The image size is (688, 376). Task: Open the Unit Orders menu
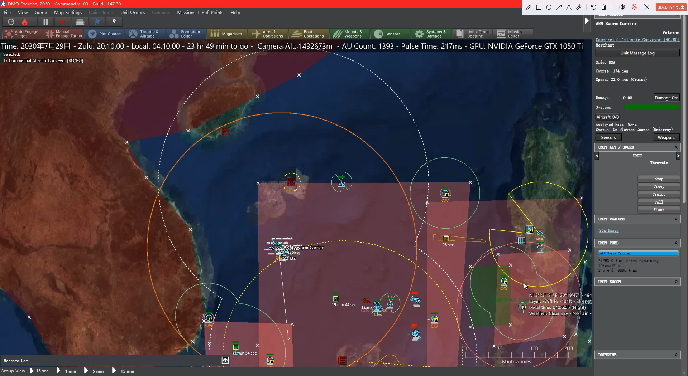(x=133, y=12)
